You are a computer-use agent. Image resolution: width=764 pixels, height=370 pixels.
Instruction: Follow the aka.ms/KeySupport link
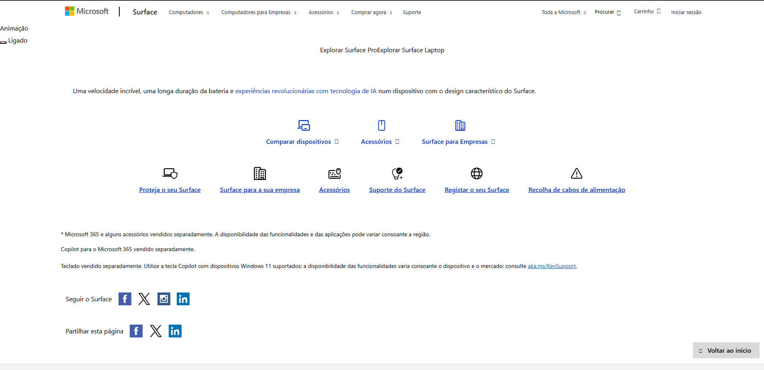pyautogui.click(x=552, y=266)
